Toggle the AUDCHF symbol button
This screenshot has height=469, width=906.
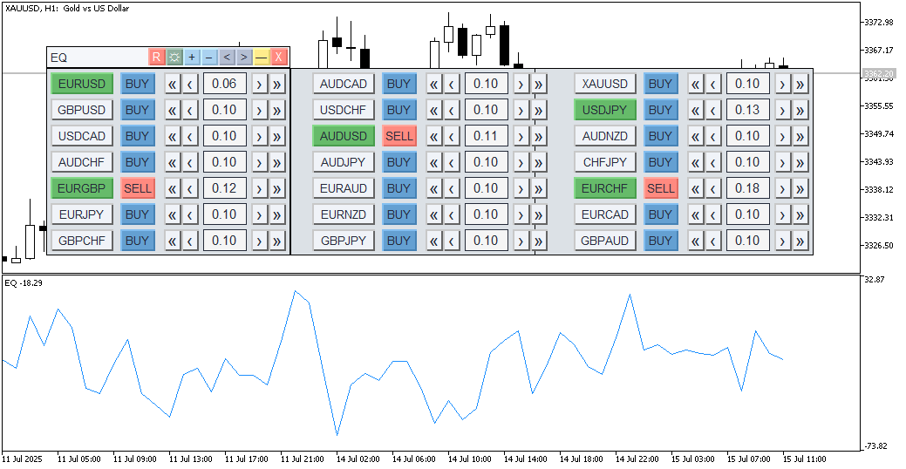pyautogui.click(x=82, y=162)
